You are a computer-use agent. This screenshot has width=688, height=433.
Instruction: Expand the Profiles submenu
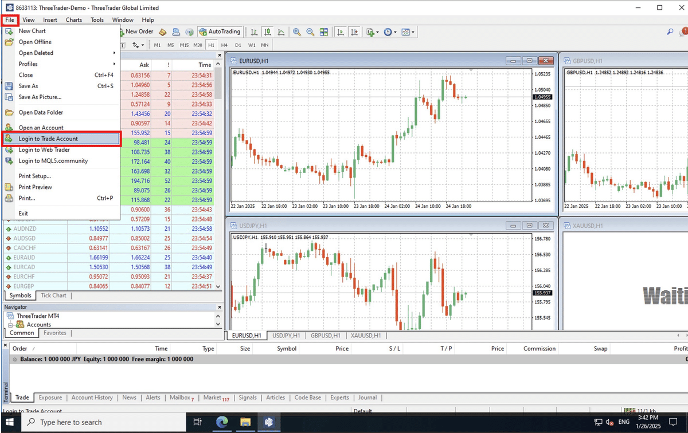pyautogui.click(x=114, y=64)
